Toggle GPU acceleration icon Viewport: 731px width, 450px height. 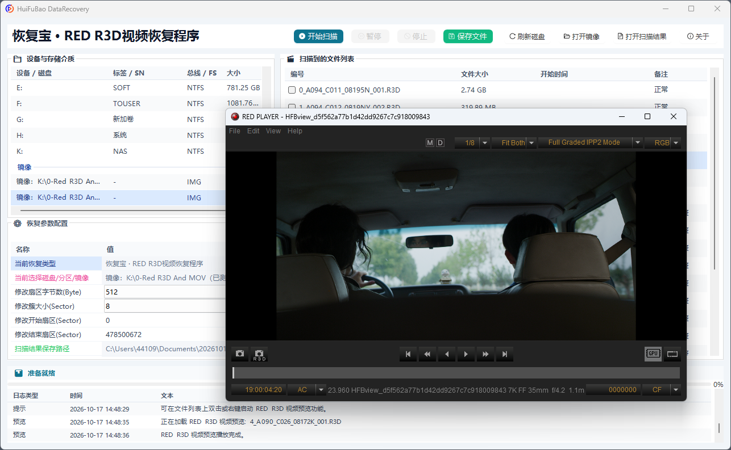(x=653, y=354)
